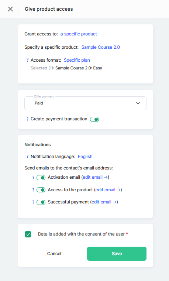Toggle Create payment transaction switch
This screenshot has width=169, height=281.
[94, 119]
